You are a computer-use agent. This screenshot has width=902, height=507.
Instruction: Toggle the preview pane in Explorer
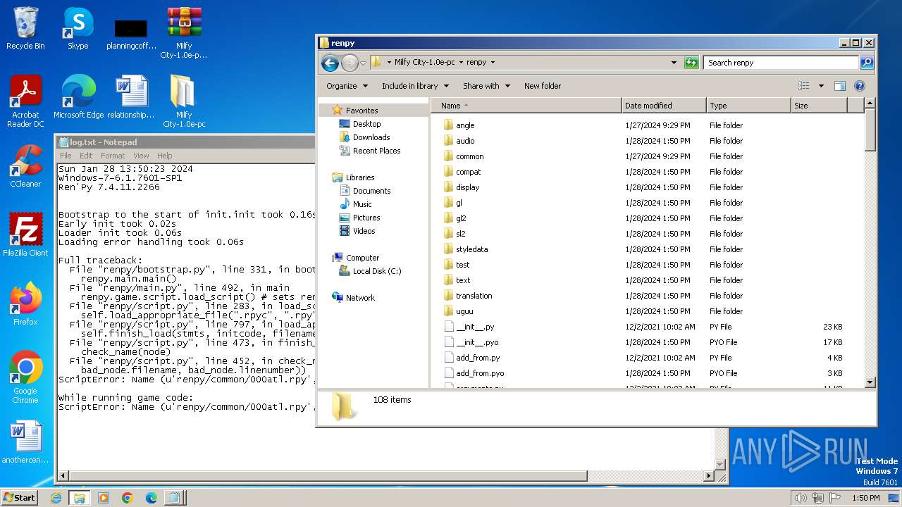tap(840, 86)
